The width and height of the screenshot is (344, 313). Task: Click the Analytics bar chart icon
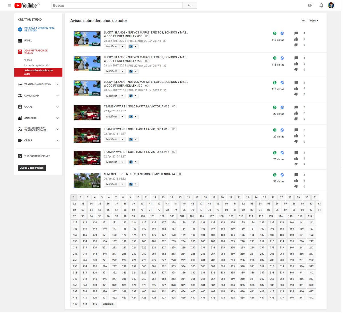click(20, 118)
